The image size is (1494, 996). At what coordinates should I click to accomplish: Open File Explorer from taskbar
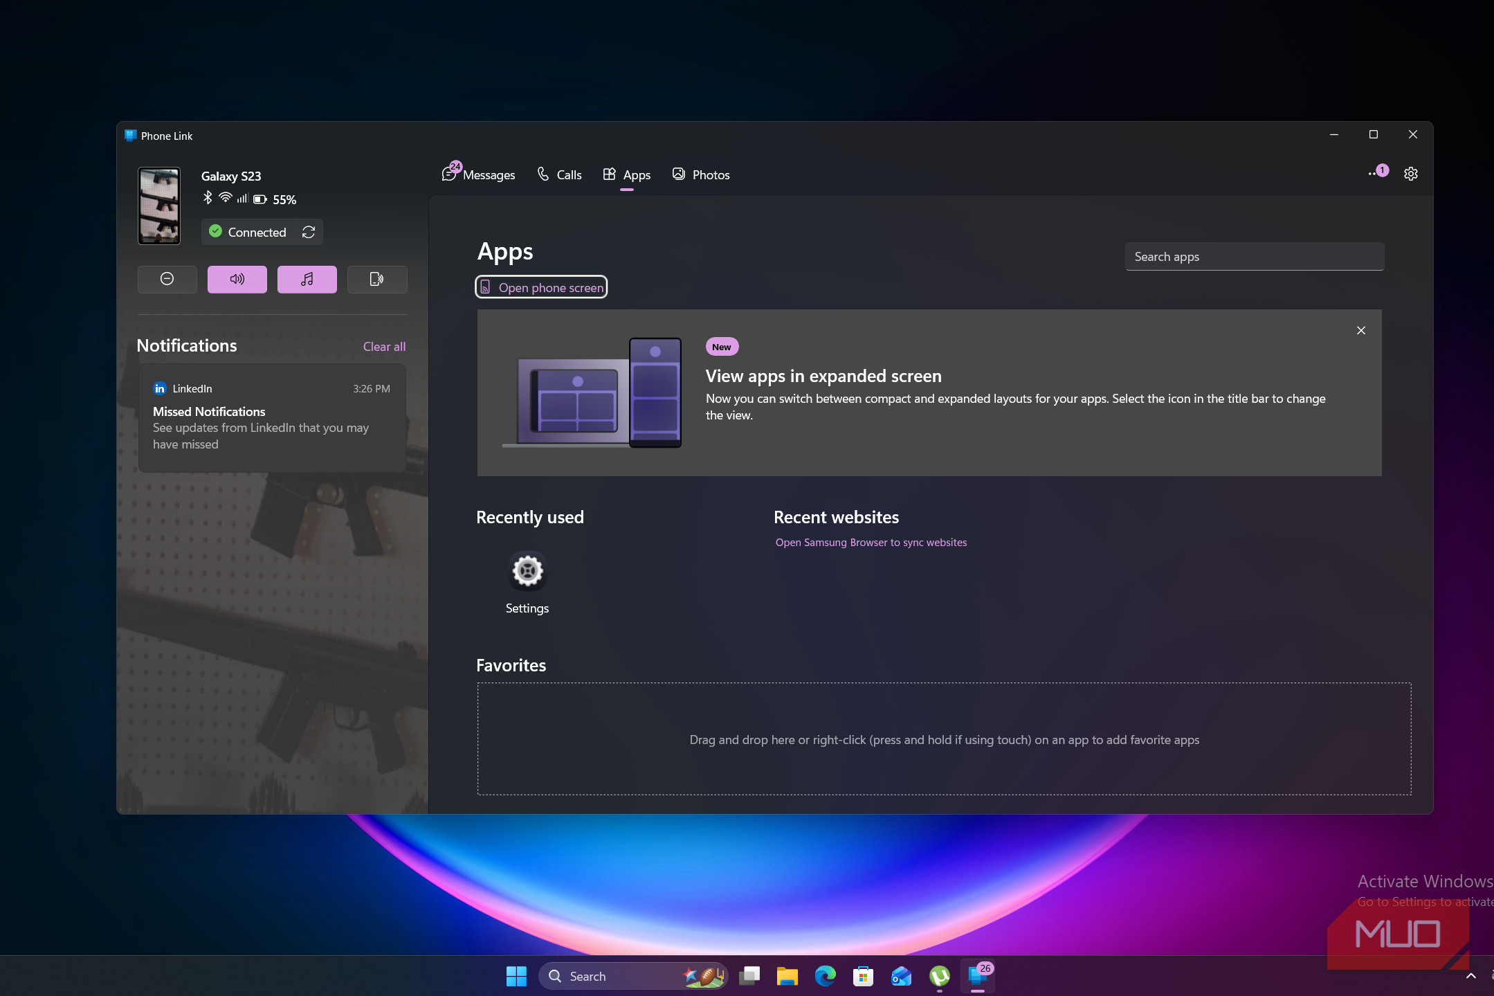click(787, 976)
